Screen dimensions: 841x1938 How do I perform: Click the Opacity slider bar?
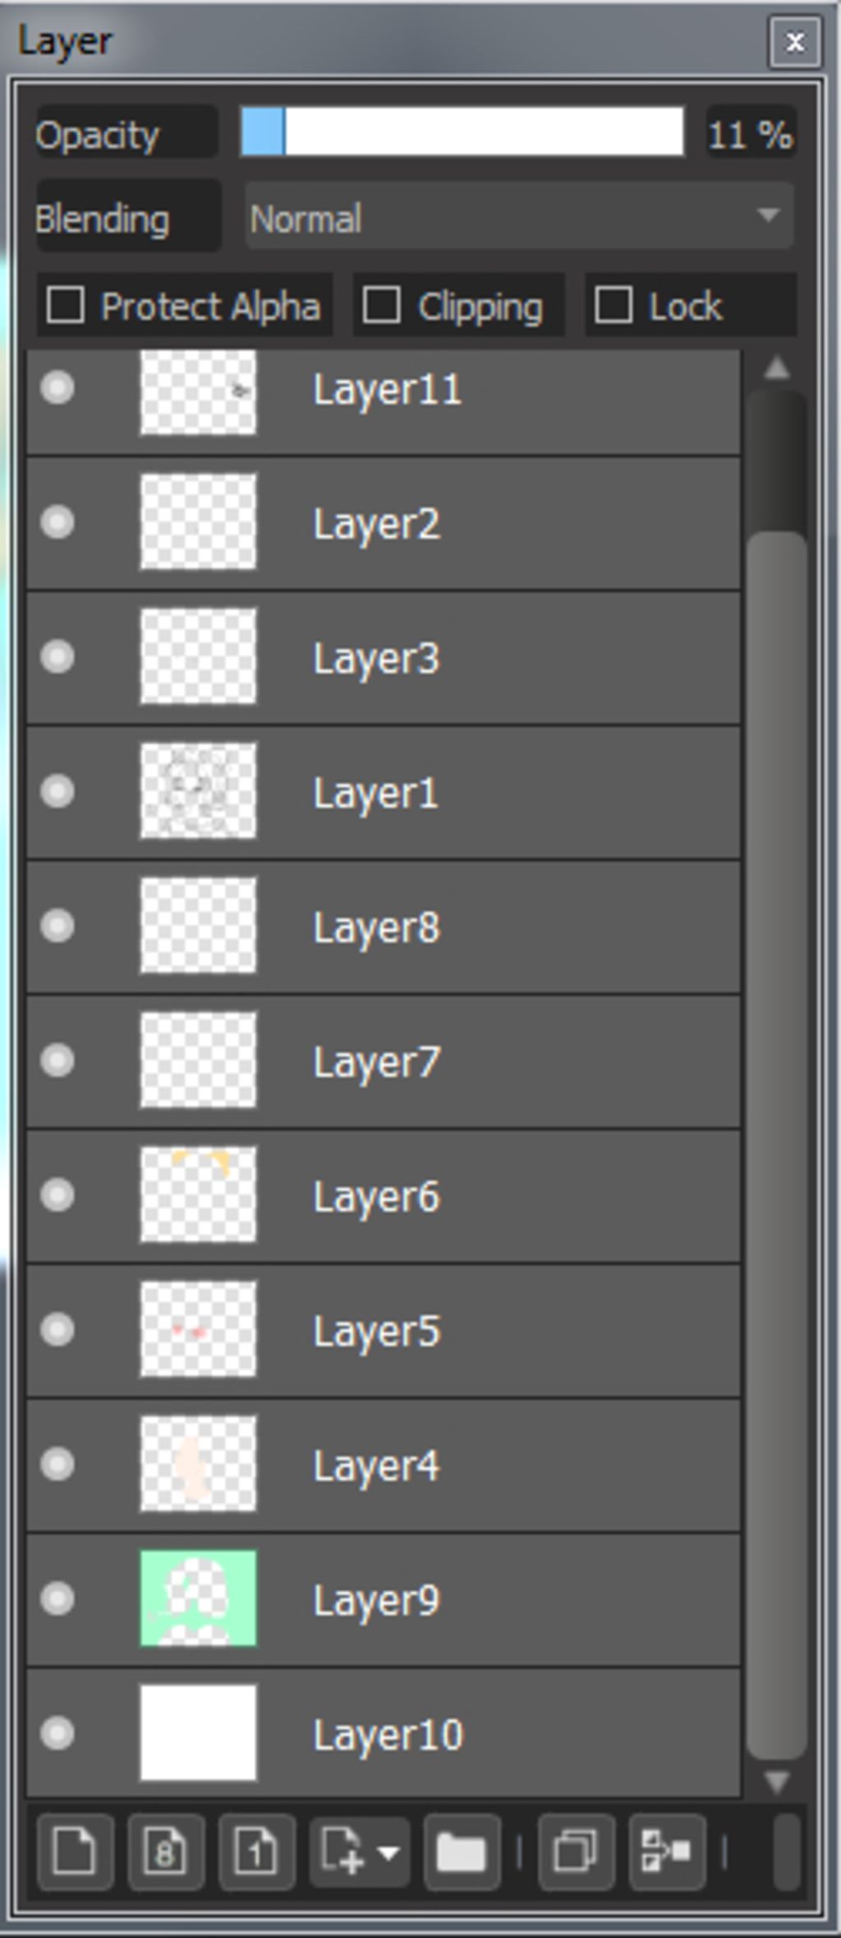(462, 131)
